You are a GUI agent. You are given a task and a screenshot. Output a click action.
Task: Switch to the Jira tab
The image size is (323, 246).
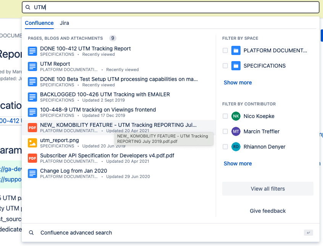click(64, 23)
